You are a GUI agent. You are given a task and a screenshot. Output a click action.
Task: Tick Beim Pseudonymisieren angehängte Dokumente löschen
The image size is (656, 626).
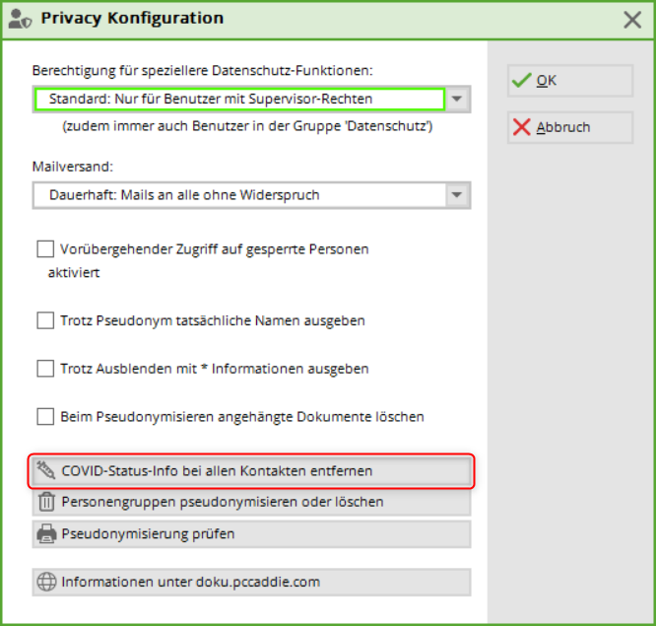point(45,417)
